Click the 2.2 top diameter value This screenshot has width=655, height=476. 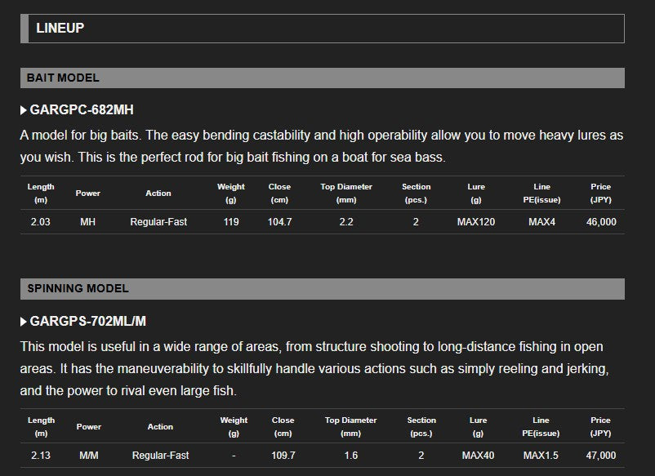tap(346, 222)
